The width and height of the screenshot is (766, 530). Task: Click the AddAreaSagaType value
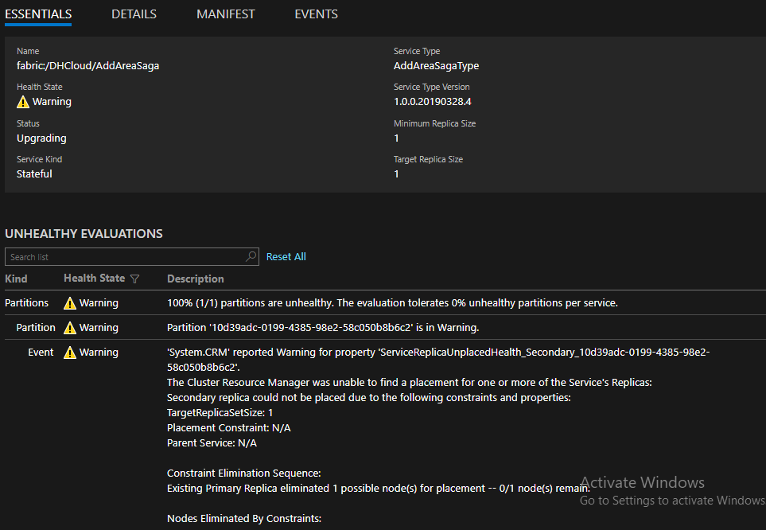pos(436,65)
